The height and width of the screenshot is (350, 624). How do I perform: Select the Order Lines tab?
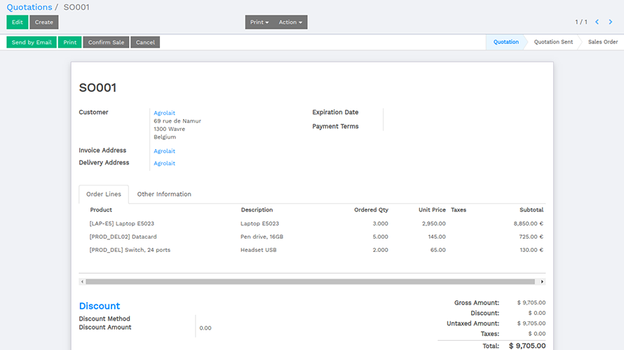(x=104, y=194)
